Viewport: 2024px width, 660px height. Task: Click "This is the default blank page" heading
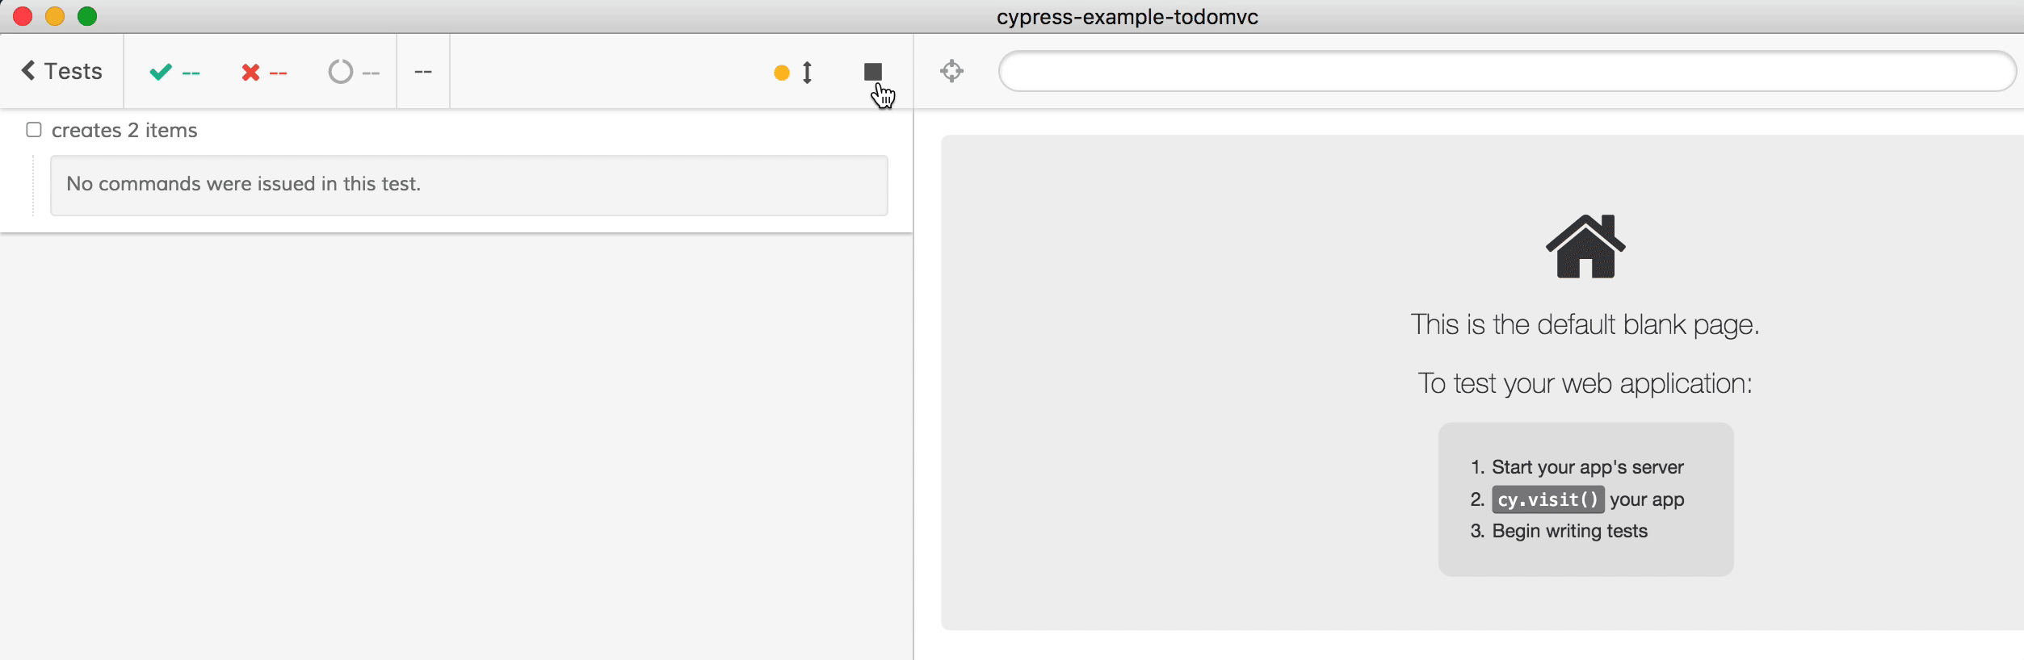1585,324
